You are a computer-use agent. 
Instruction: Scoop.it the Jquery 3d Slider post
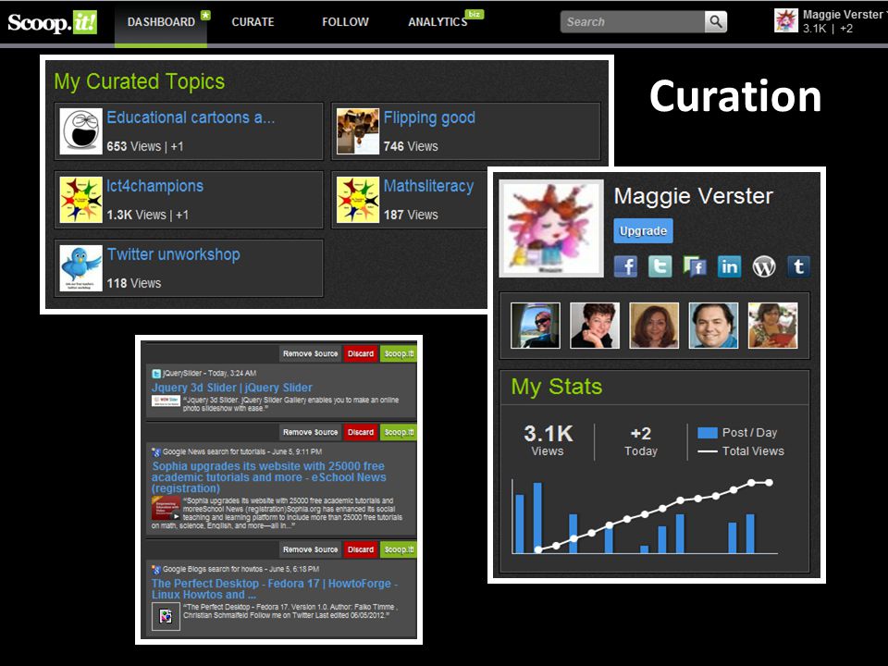[x=398, y=353]
